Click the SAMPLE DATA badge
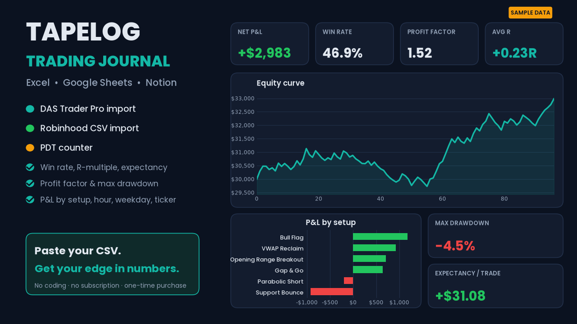The width and height of the screenshot is (577, 324). [x=531, y=13]
